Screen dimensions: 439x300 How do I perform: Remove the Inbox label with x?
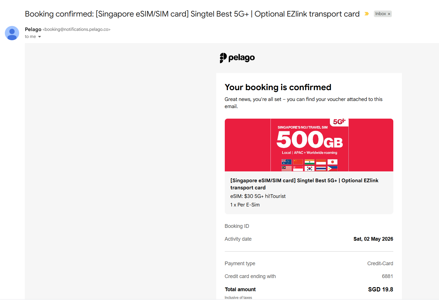389,14
